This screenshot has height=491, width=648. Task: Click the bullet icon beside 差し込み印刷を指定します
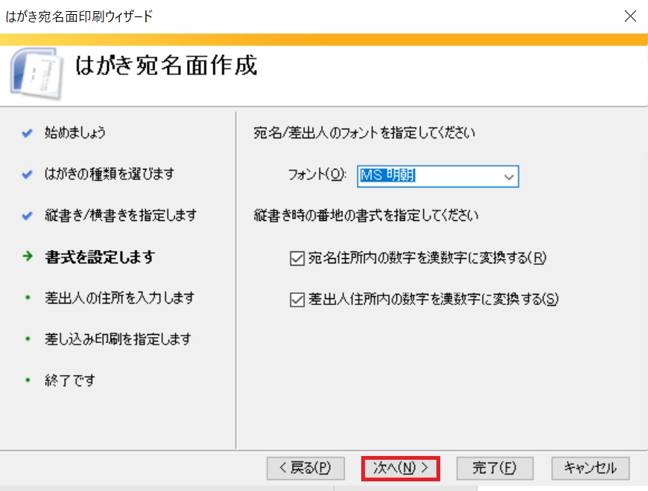coord(28,339)
